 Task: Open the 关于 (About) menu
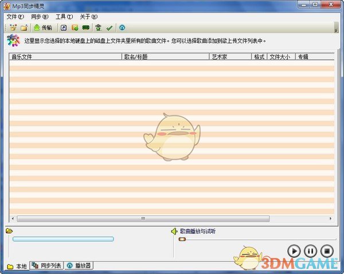tap(88, 17)
